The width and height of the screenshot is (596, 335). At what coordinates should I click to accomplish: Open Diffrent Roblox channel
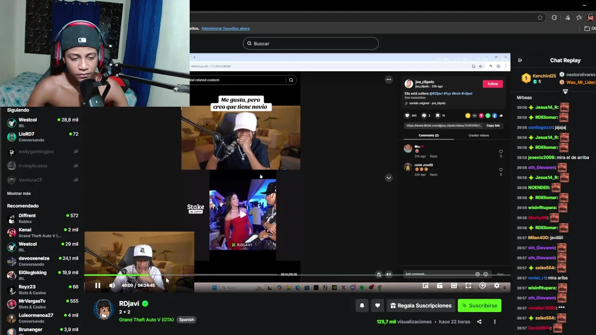click(x=43, y=218)
